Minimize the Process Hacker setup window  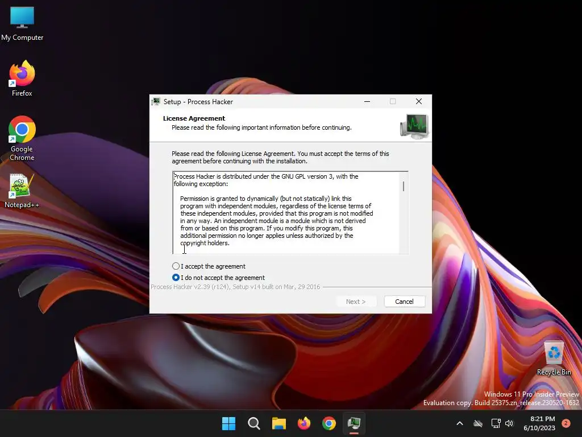tap(367, 101)
